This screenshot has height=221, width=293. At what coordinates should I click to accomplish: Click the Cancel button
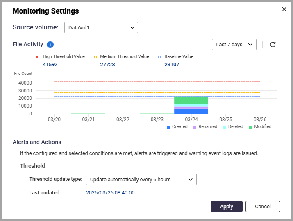(x=263, y=207)
